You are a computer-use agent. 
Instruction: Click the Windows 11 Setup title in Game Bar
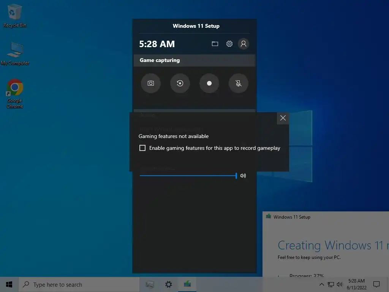(x=196, y=26)
